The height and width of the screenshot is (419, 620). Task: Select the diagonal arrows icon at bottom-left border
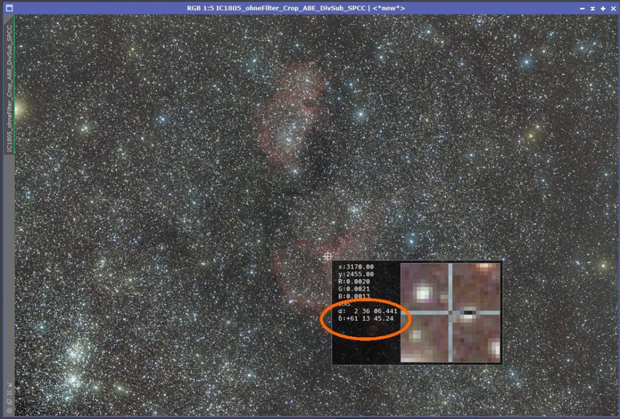click(10, 384)
